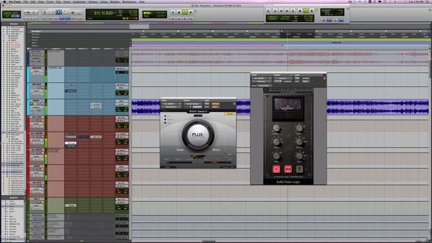Click the SSL compressor Threshold knob
Viewport: 432px width, 243px height.
(276, 128)
